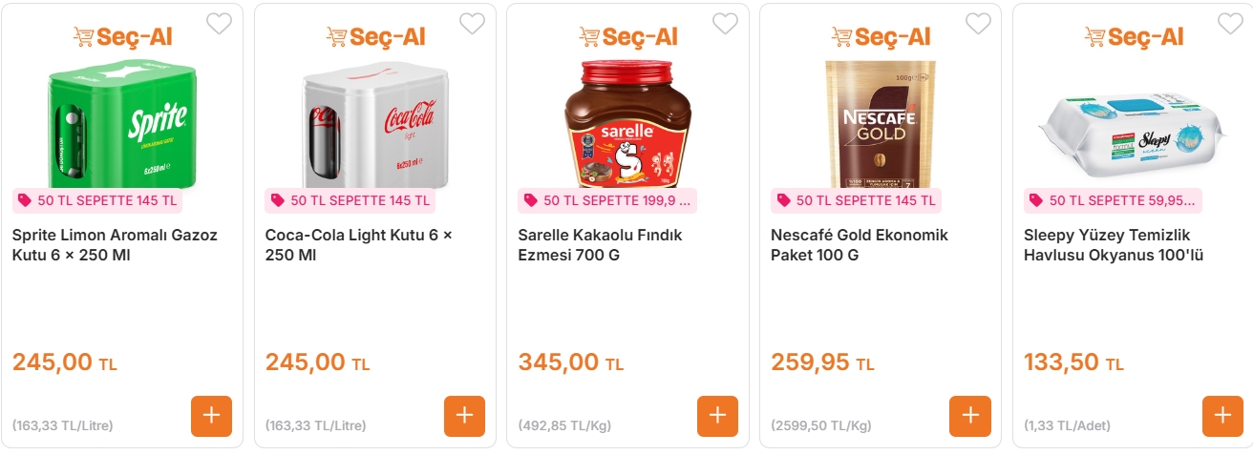Toggle favorite heart on Sarelle card
Screen dimensions: 1253x455
coord(725,24)
